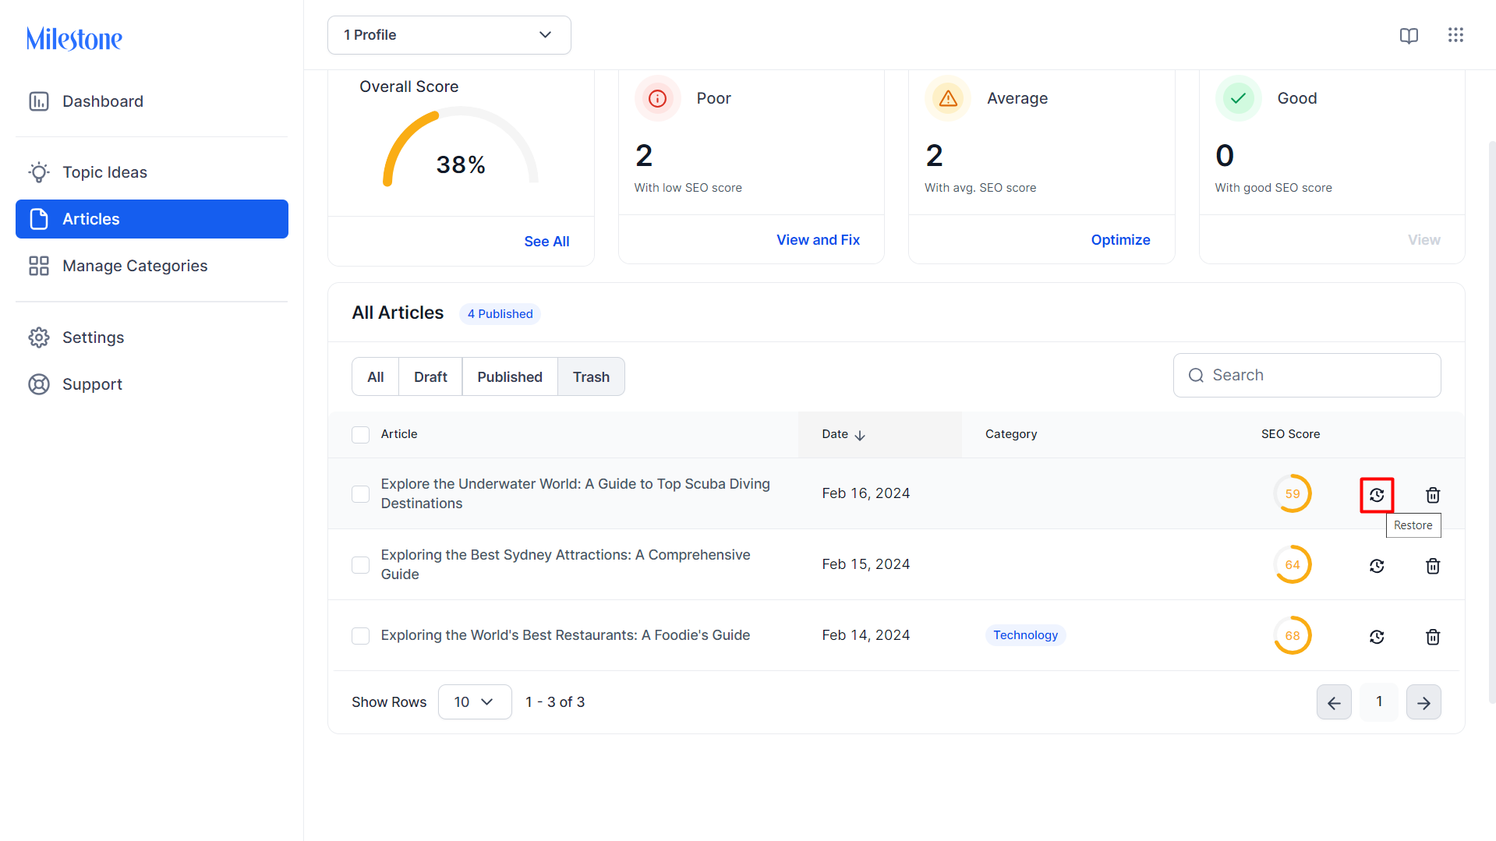Open the Sydney Attractions article title
Viewport: 1496px width, 841px height.
point(565,564)
